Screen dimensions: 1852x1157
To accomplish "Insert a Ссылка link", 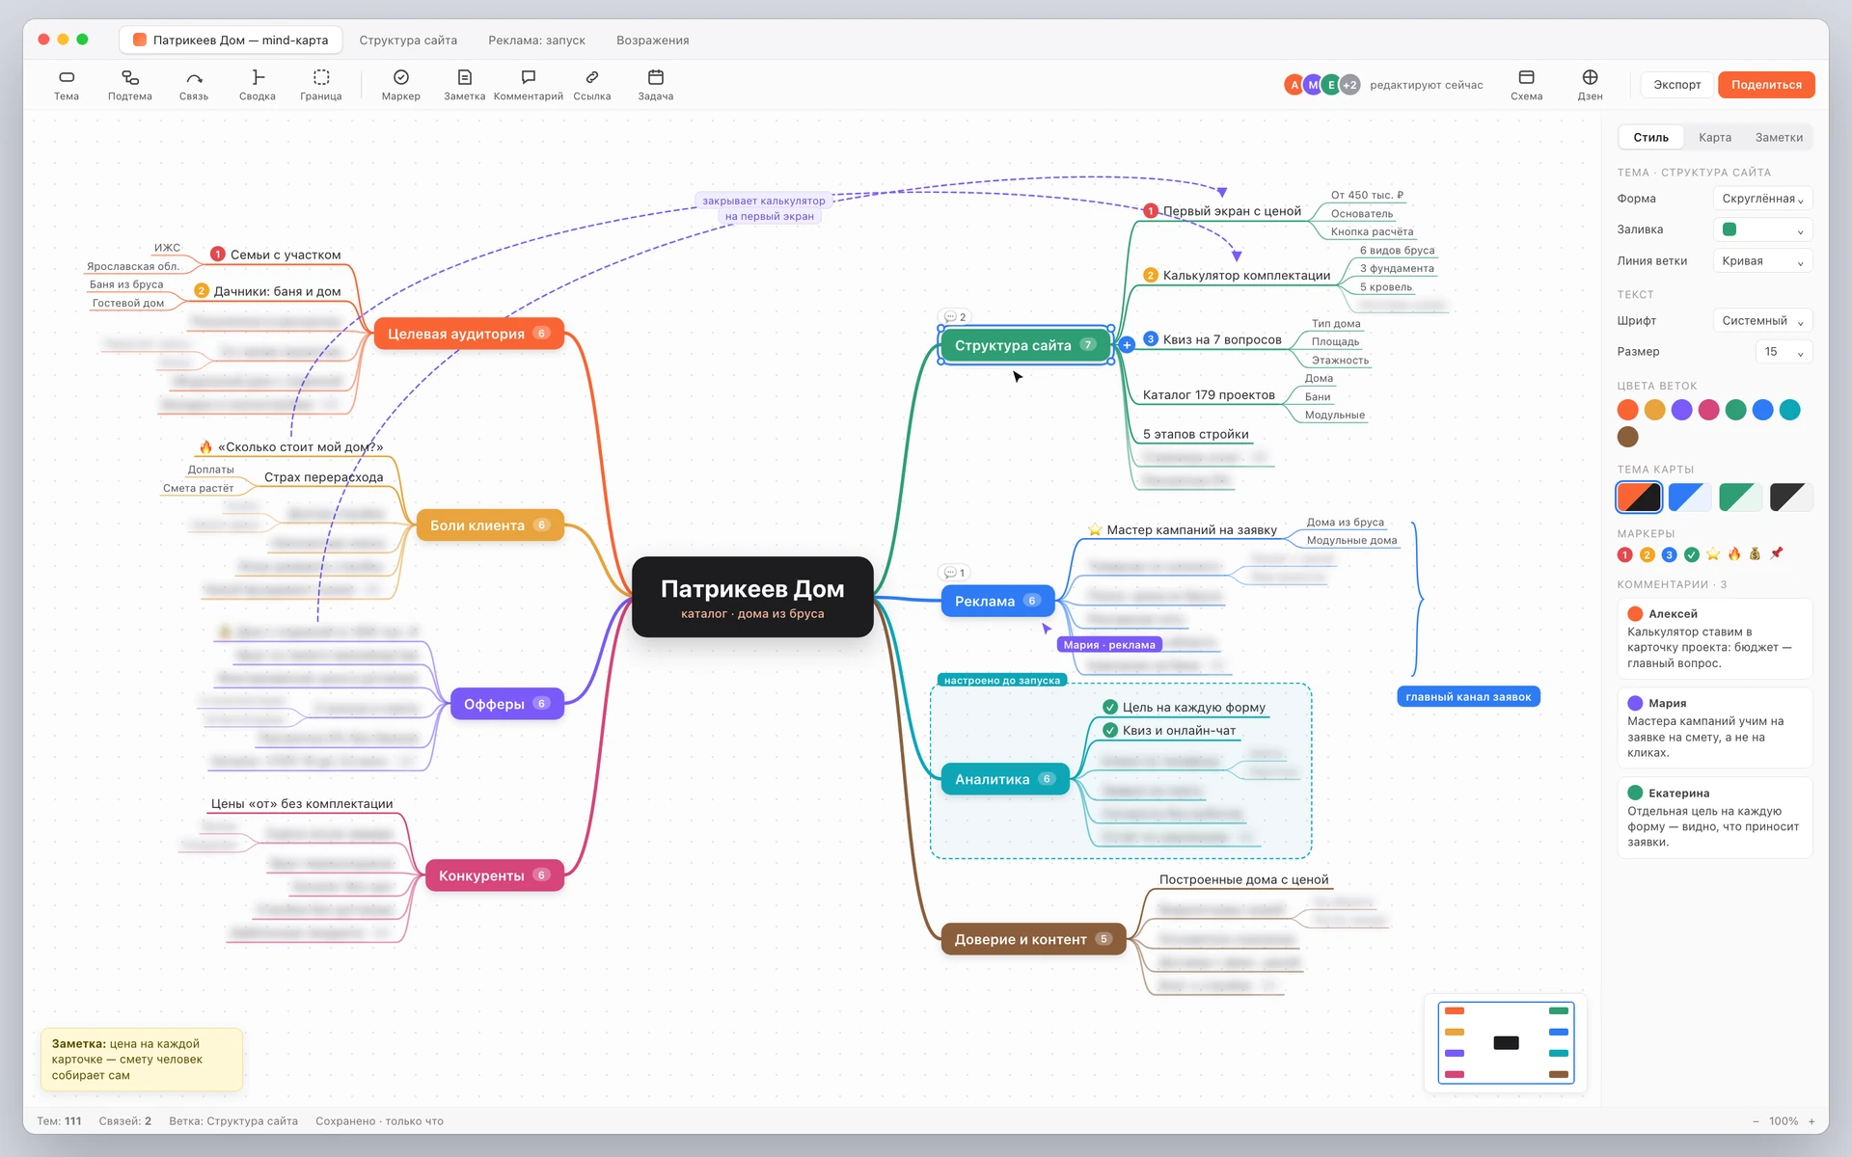I will 592,85.
